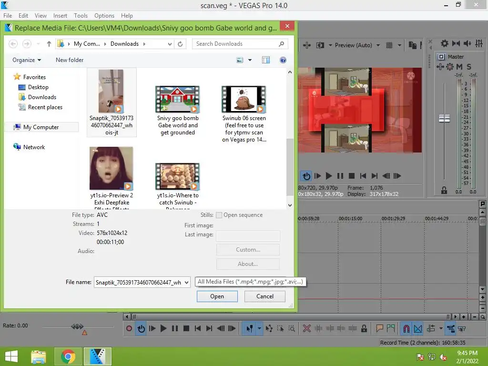Open the Options menu
488x366 pixels.
[104, 16]
